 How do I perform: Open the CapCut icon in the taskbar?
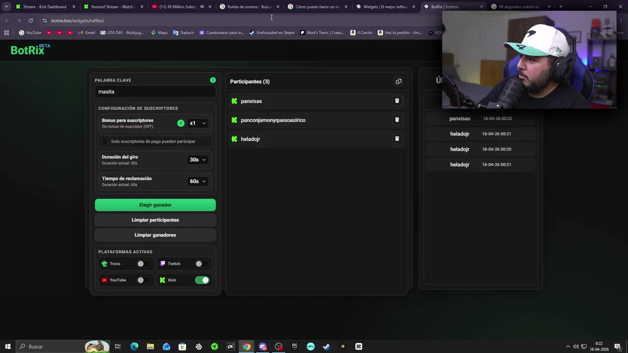coord(359,347)
